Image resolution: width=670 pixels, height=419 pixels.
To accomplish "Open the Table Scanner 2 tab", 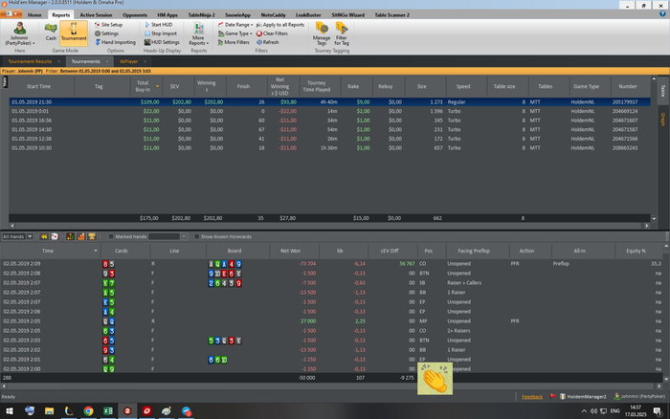I will (x=392, y=15).
